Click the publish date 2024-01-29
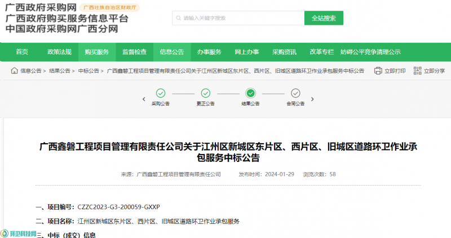Viewport: 451px width, 238px height. tap(280, 174)
